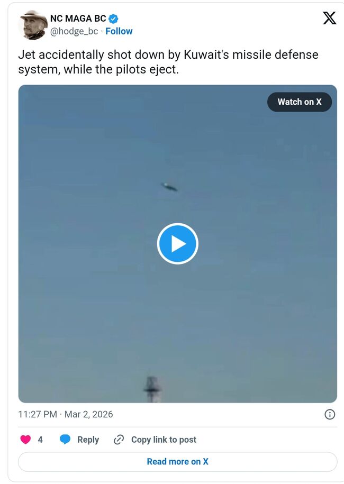Choose Copy link to post text
Viewport: 344px width, 484px height.
click(x=164, y=440)
